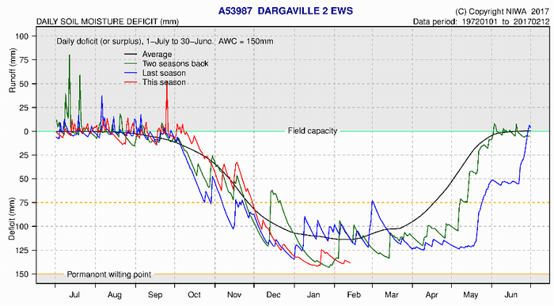Click the Deficit (mm) axis title

[x=12, y=219]
